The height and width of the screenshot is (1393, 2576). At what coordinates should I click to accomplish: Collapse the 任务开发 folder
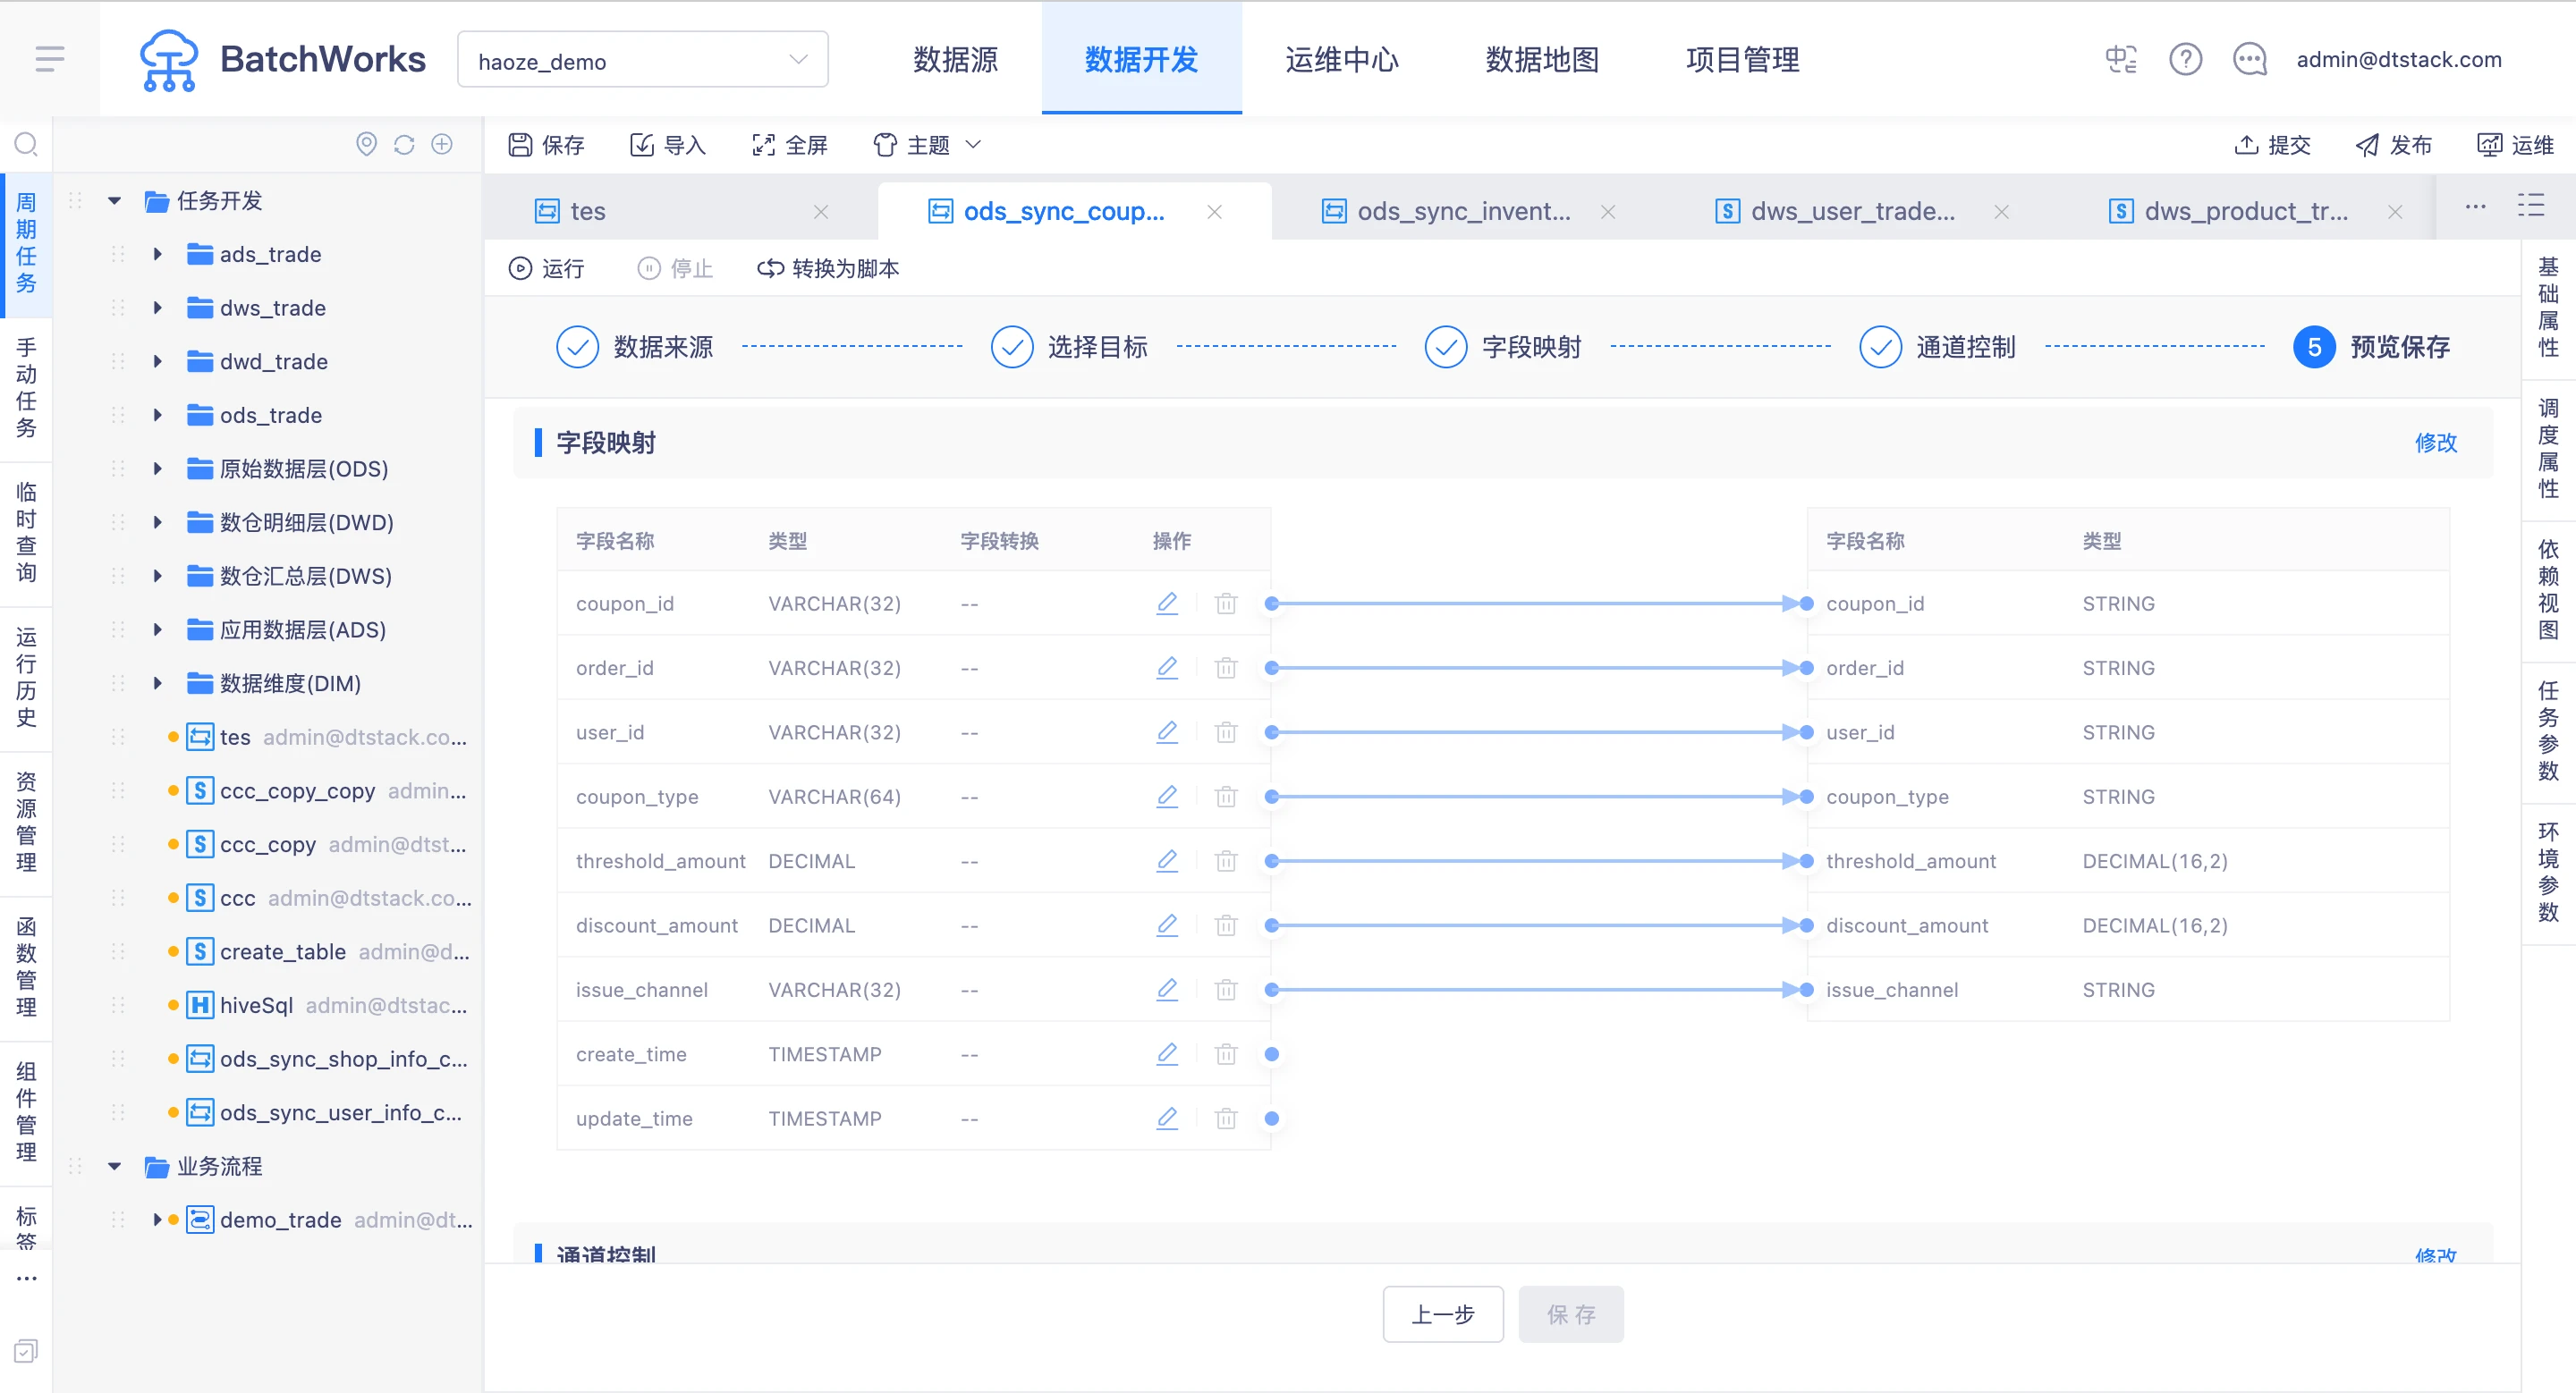(114, 201)
